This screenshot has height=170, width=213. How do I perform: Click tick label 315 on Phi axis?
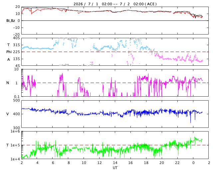click(16, 45)
